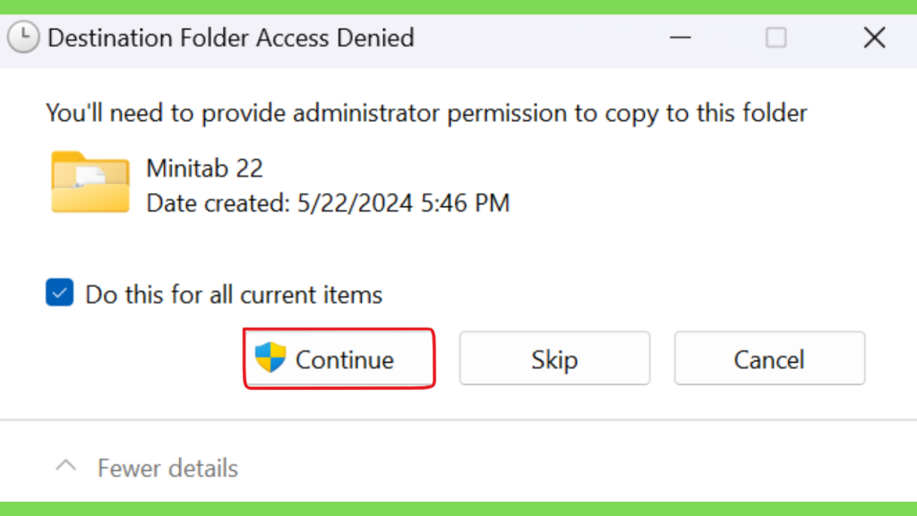917x516 pixels.
Task: Click the 'Destination Folder Access Denied' title text
Action: coord(230,38)
